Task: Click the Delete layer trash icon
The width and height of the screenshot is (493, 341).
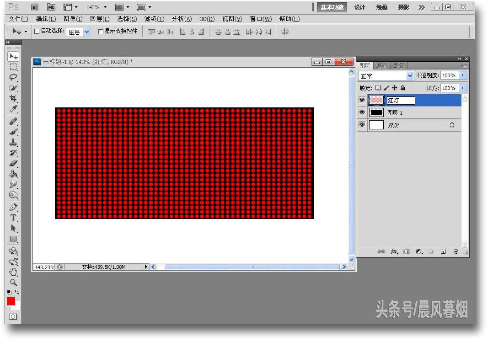Action: pyautogui.click(x=455, y=252)
